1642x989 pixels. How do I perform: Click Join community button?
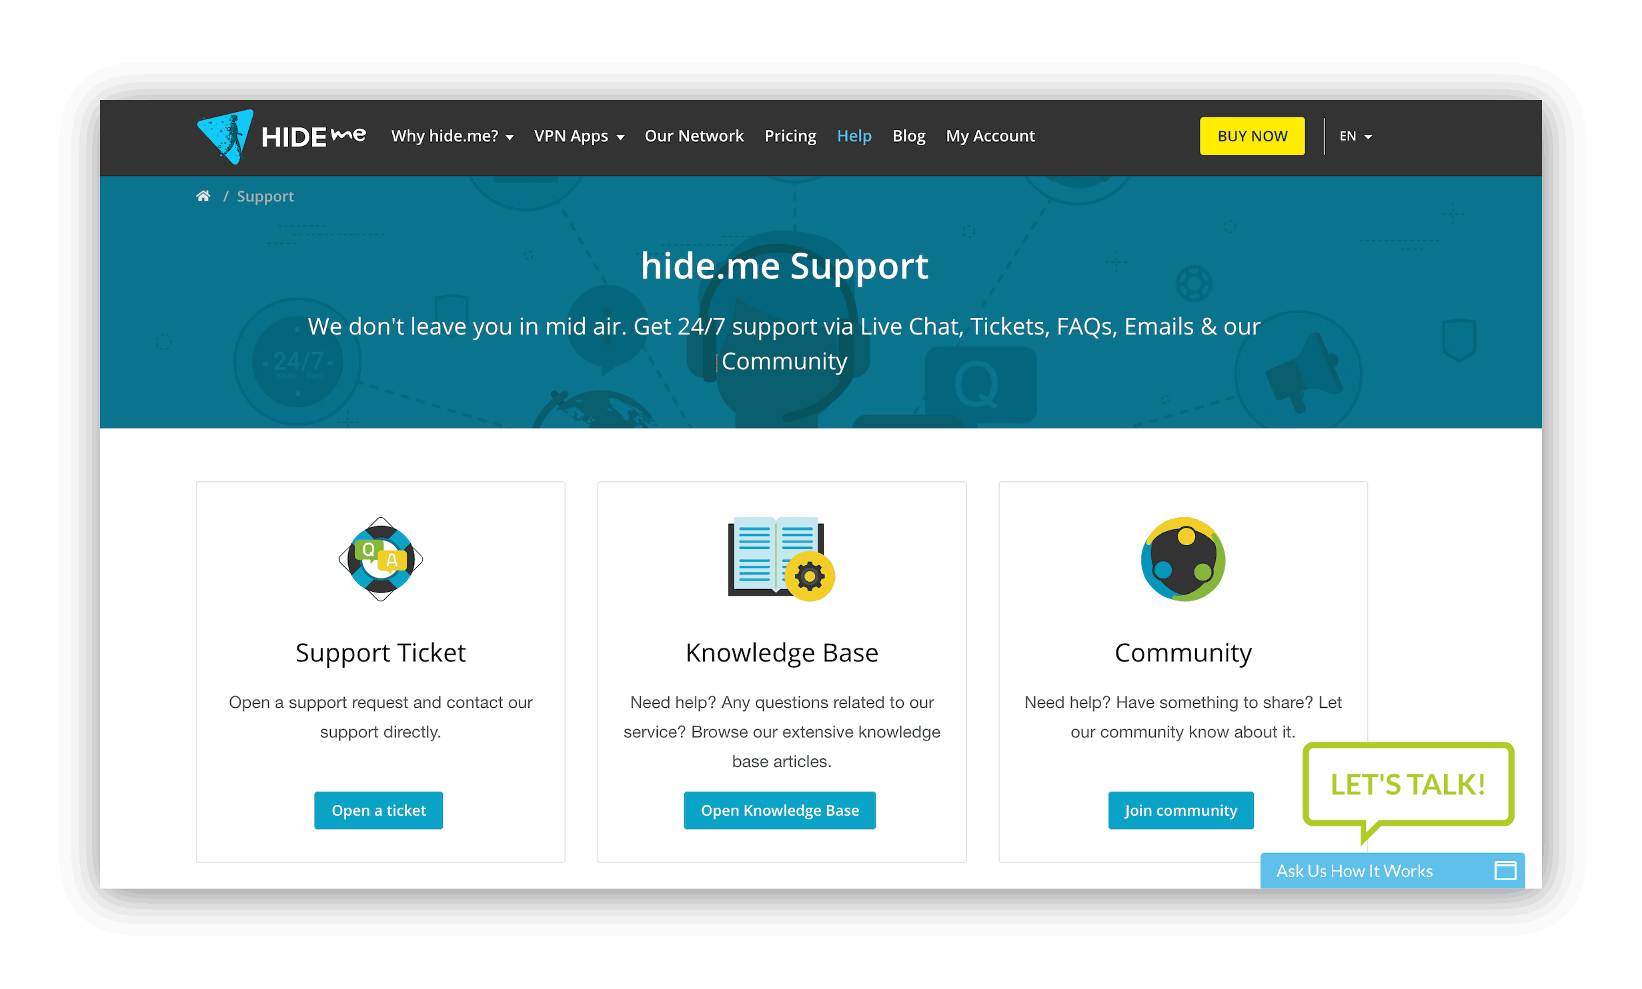point(1181,810)
